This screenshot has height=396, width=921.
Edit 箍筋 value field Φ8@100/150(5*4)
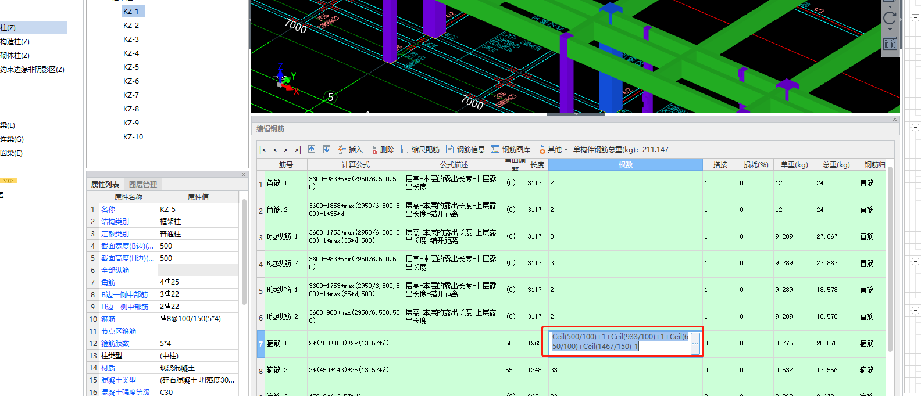click(x=198, y=319)
